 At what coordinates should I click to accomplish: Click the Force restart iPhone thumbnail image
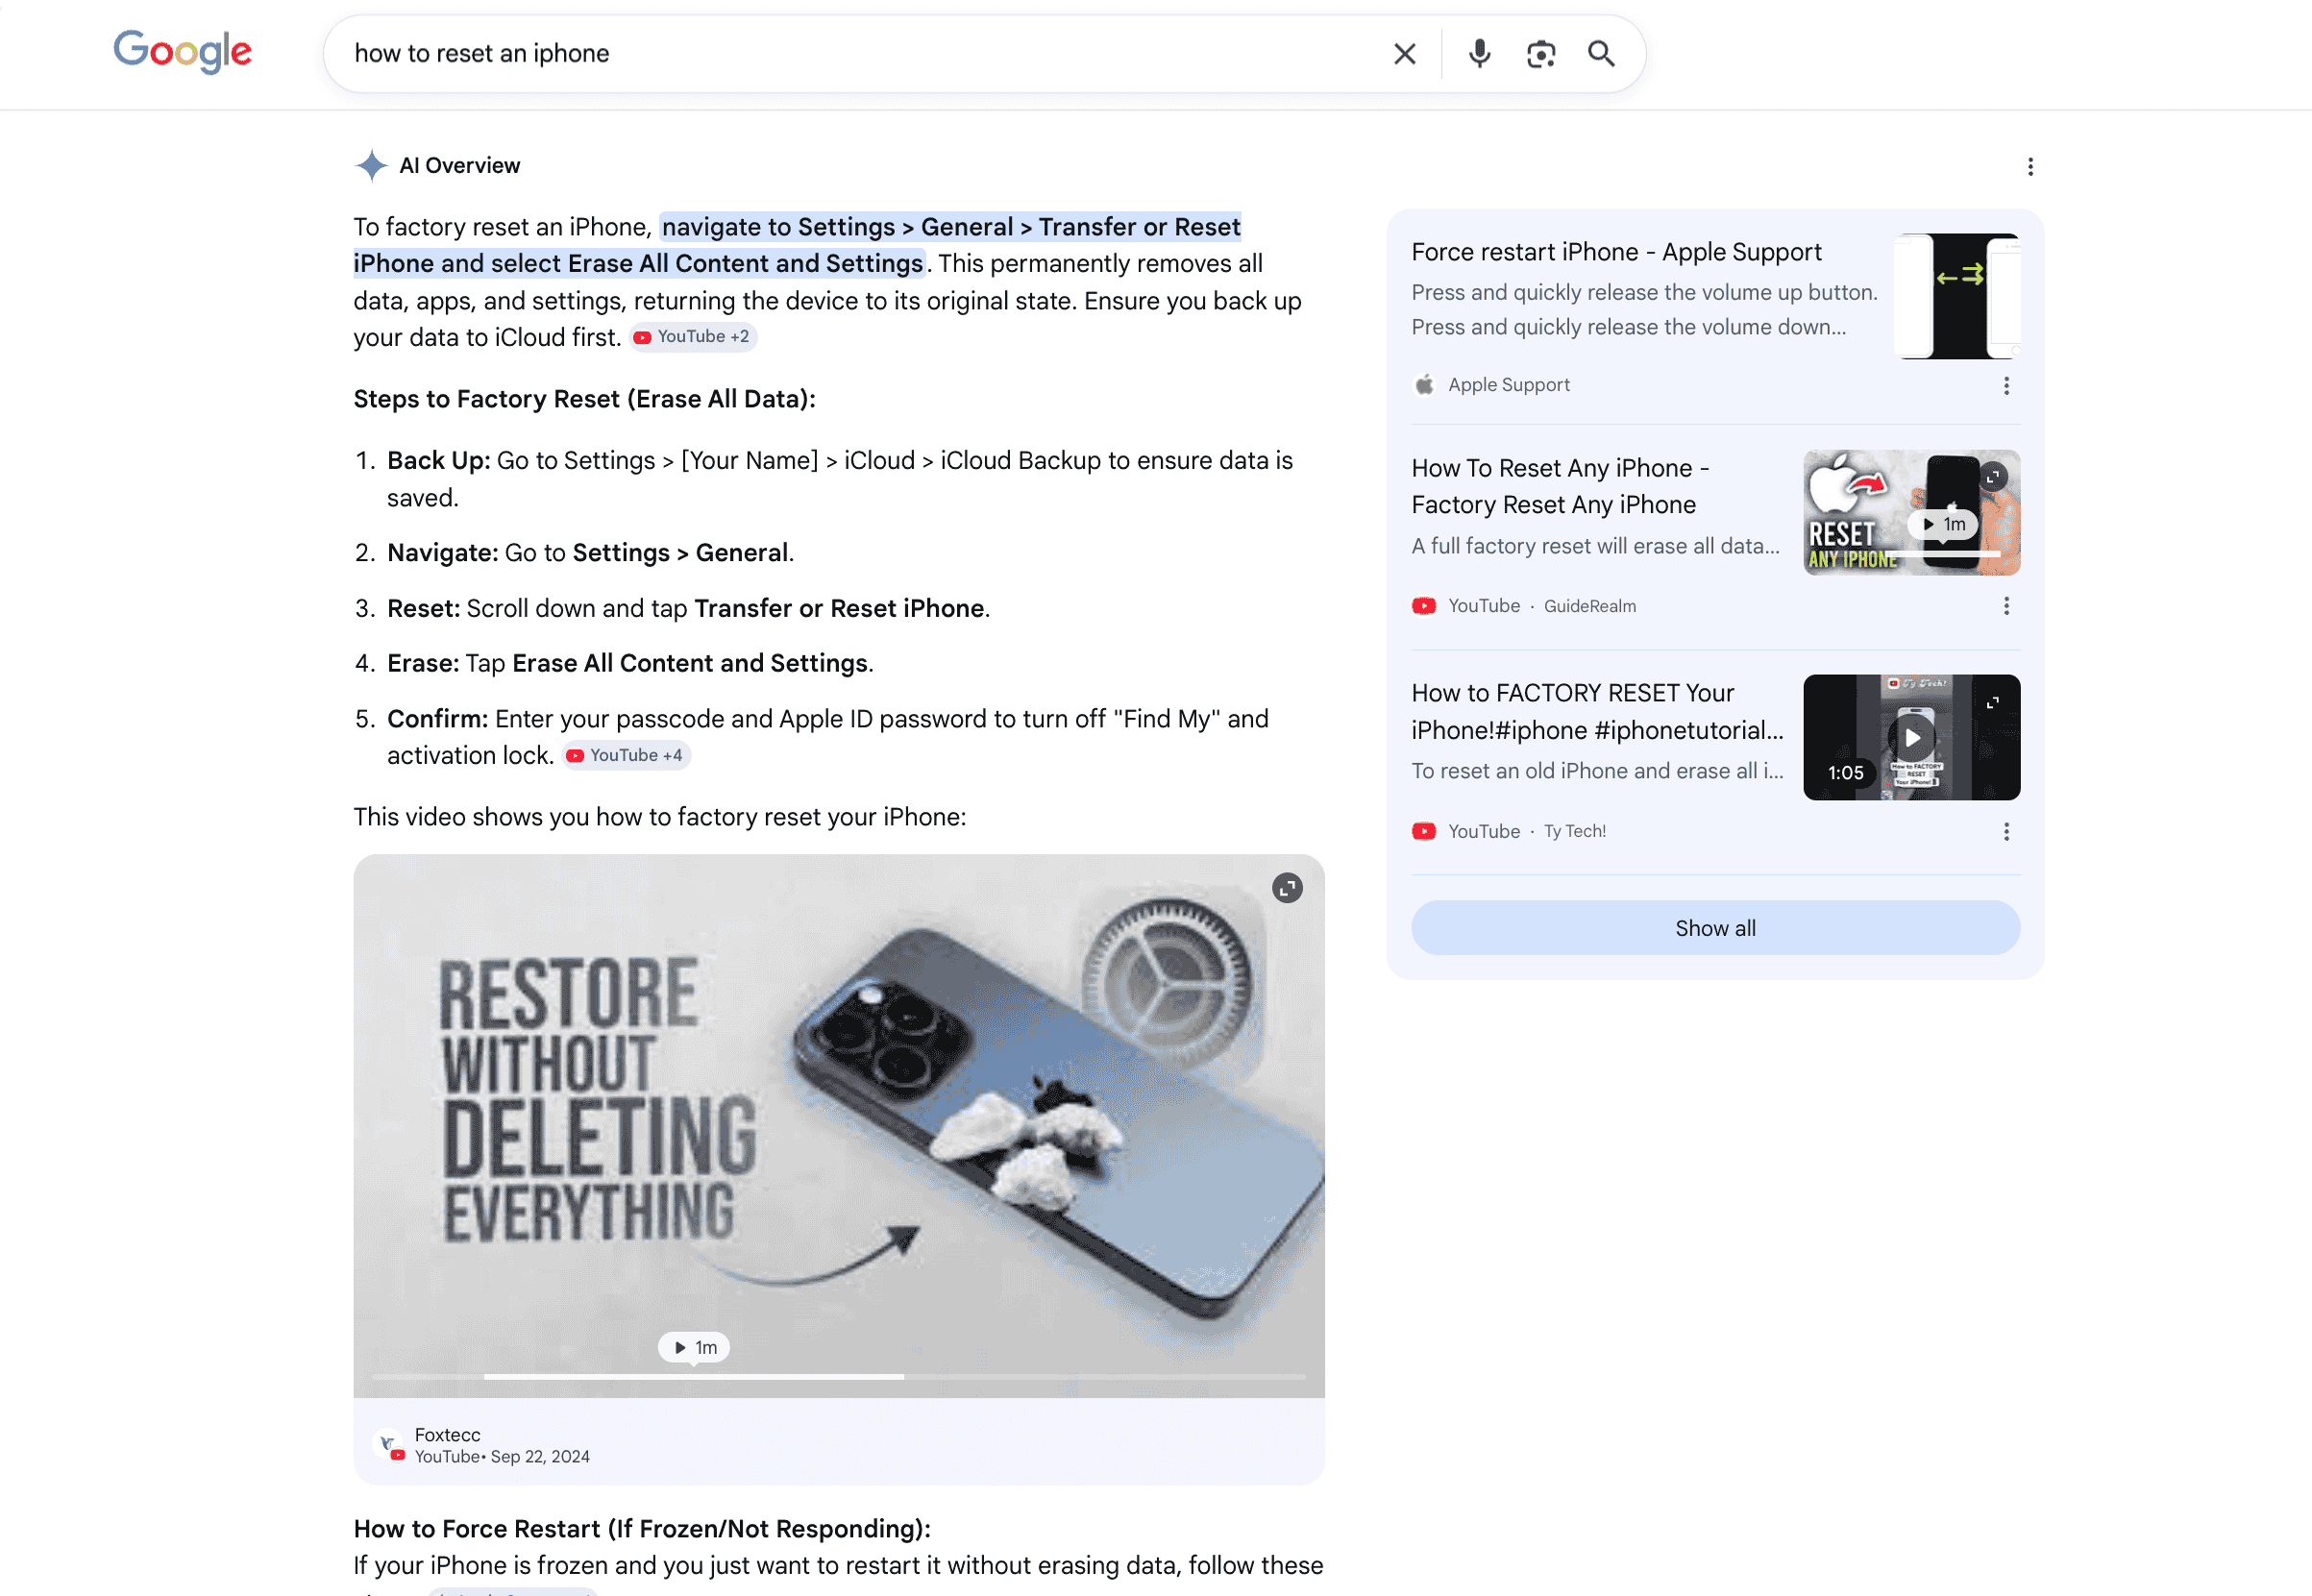coord(1957,296)
